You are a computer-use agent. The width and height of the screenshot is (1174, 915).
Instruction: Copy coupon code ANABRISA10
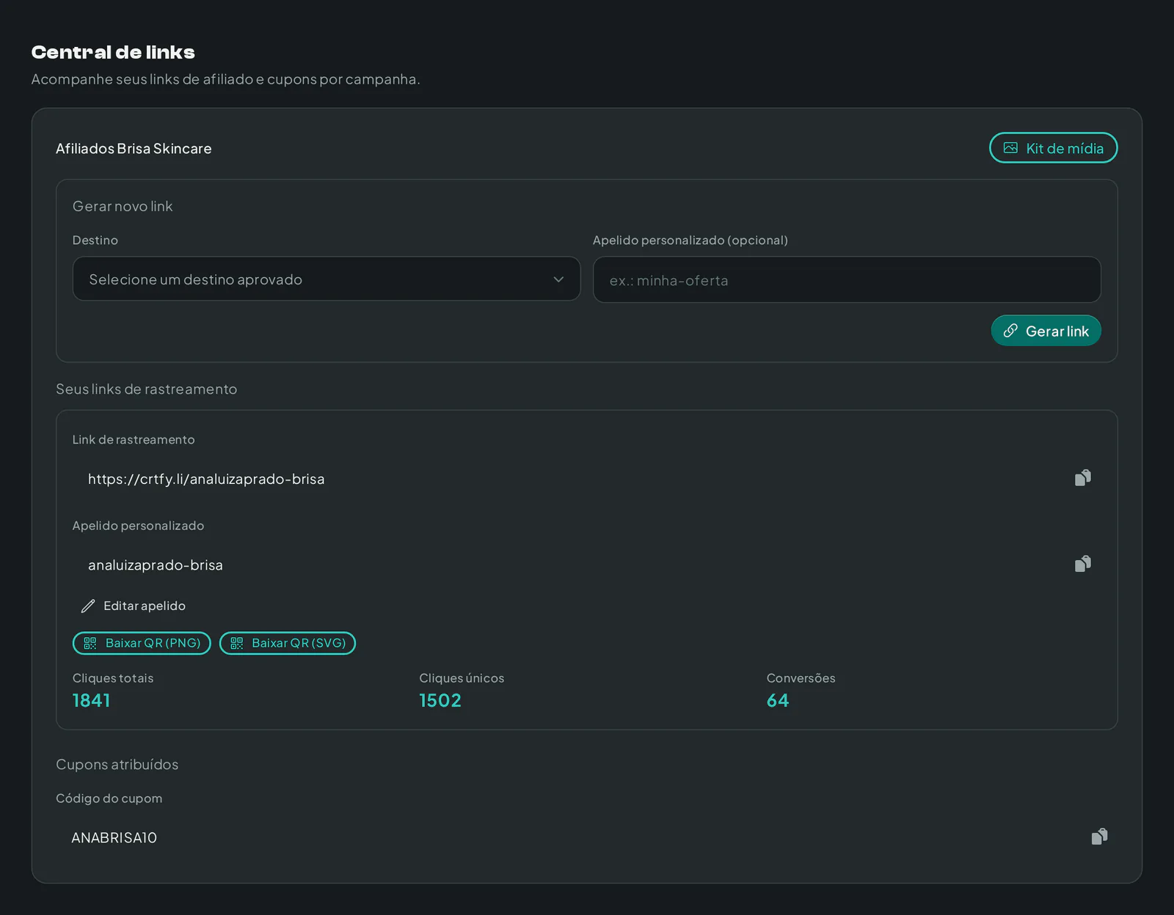pos(1099,837)
